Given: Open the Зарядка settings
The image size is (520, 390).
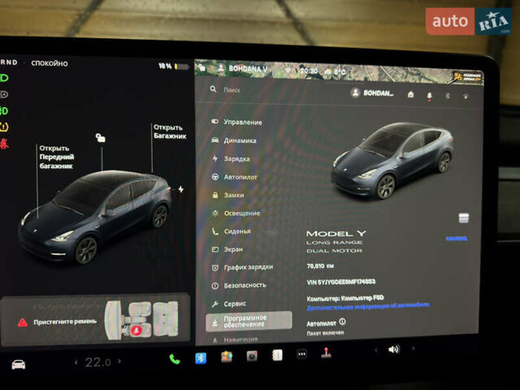Looking at the screenshot, I should point(231,158).
